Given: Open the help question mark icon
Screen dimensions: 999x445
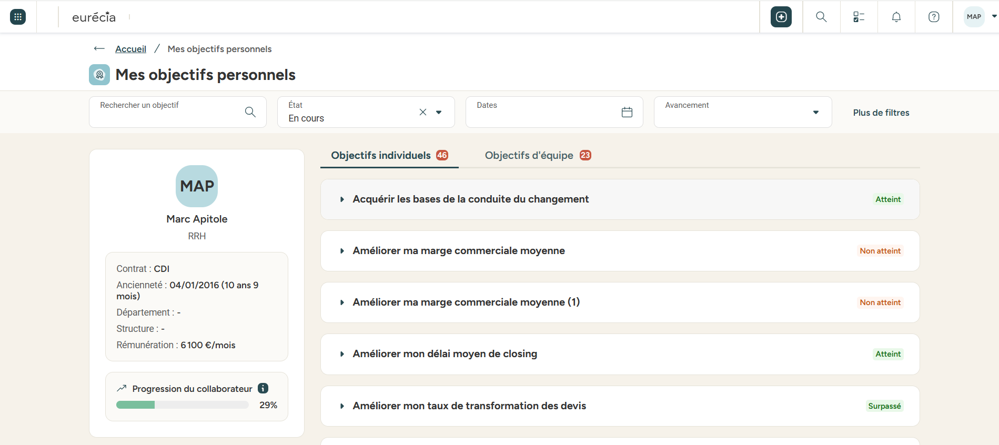Looking at the screenshot, I should [934, 17].
